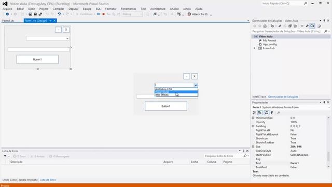This screenshot has height=187, width=332.
Task: Pin the Lista de Erros panel
Action: tap(243, 151)
